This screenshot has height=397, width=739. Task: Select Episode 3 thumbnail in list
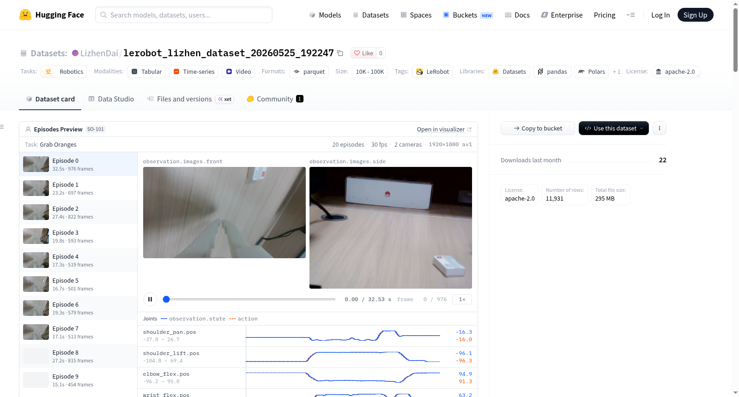[x=36, y=236]
